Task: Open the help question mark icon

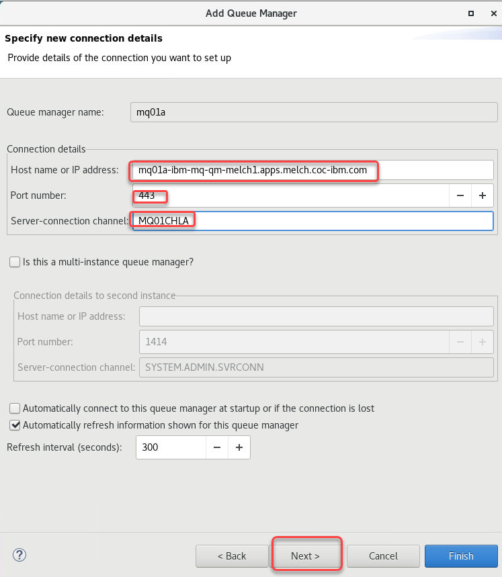Action: [x=19, y=556]
